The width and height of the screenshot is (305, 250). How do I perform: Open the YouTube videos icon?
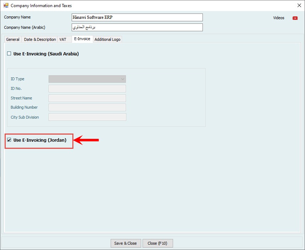(x=295, y=18)
